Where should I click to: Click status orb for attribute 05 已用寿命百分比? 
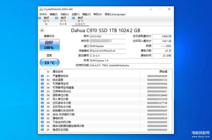point(42,91)
